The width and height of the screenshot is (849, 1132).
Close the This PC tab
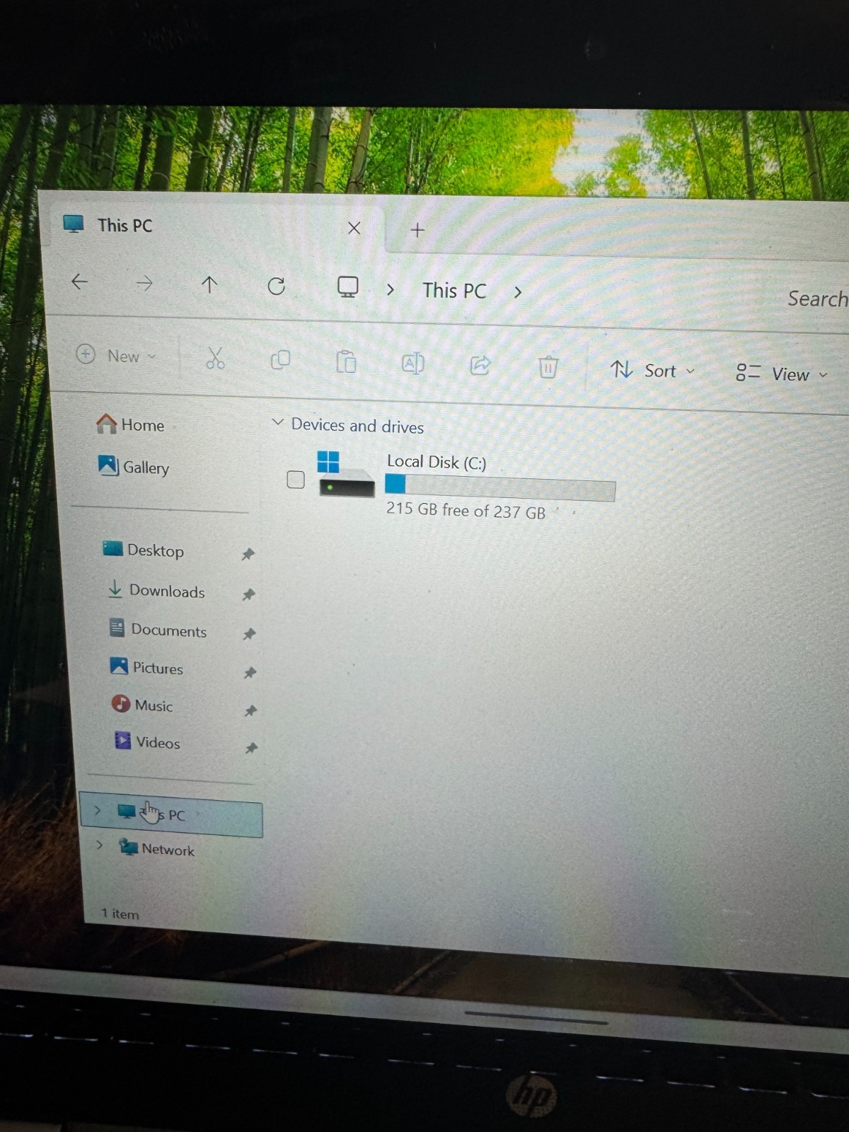click(x=354, y=228)
